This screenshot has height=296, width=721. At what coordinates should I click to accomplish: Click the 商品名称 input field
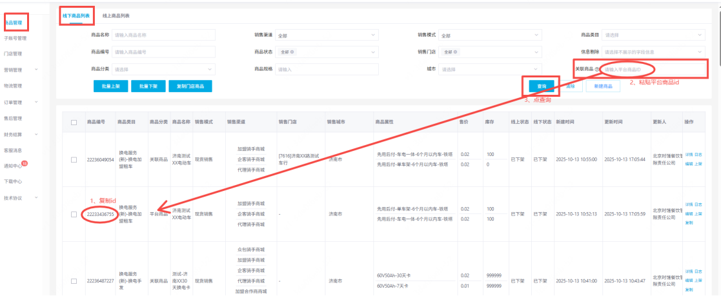[x=163, y=35]
